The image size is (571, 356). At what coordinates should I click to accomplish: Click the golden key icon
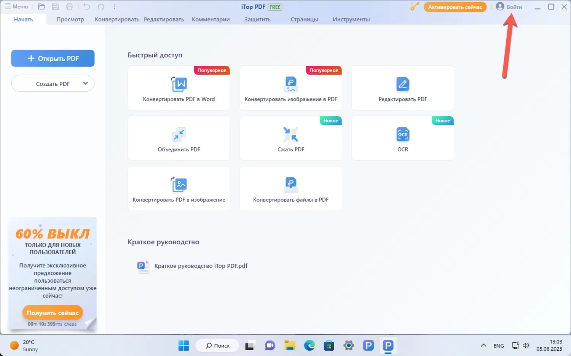coord(415,7)
